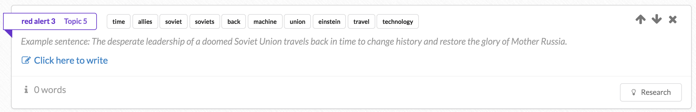Viewport: 696px width, 112px height.
Task: Pick the 'soviets' keyword tag
Action: pos(205,21)
